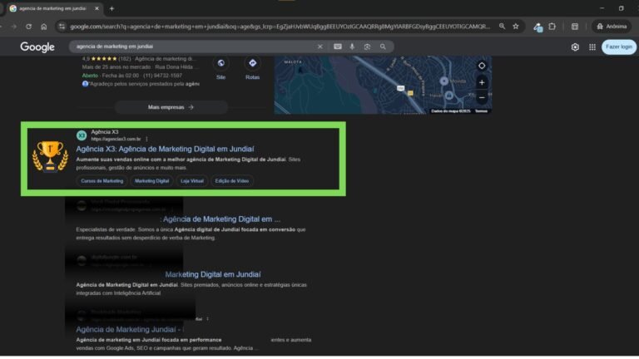The image size is (639, 359).
Task: Open the Loja Virtual sitelink
Action: coord(192,181)
